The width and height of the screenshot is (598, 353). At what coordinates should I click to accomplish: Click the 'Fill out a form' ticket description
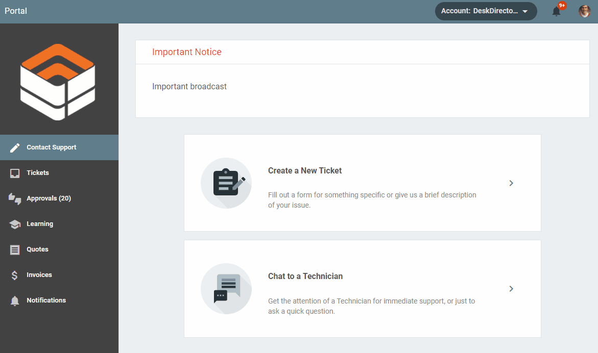tap(372, 200)
